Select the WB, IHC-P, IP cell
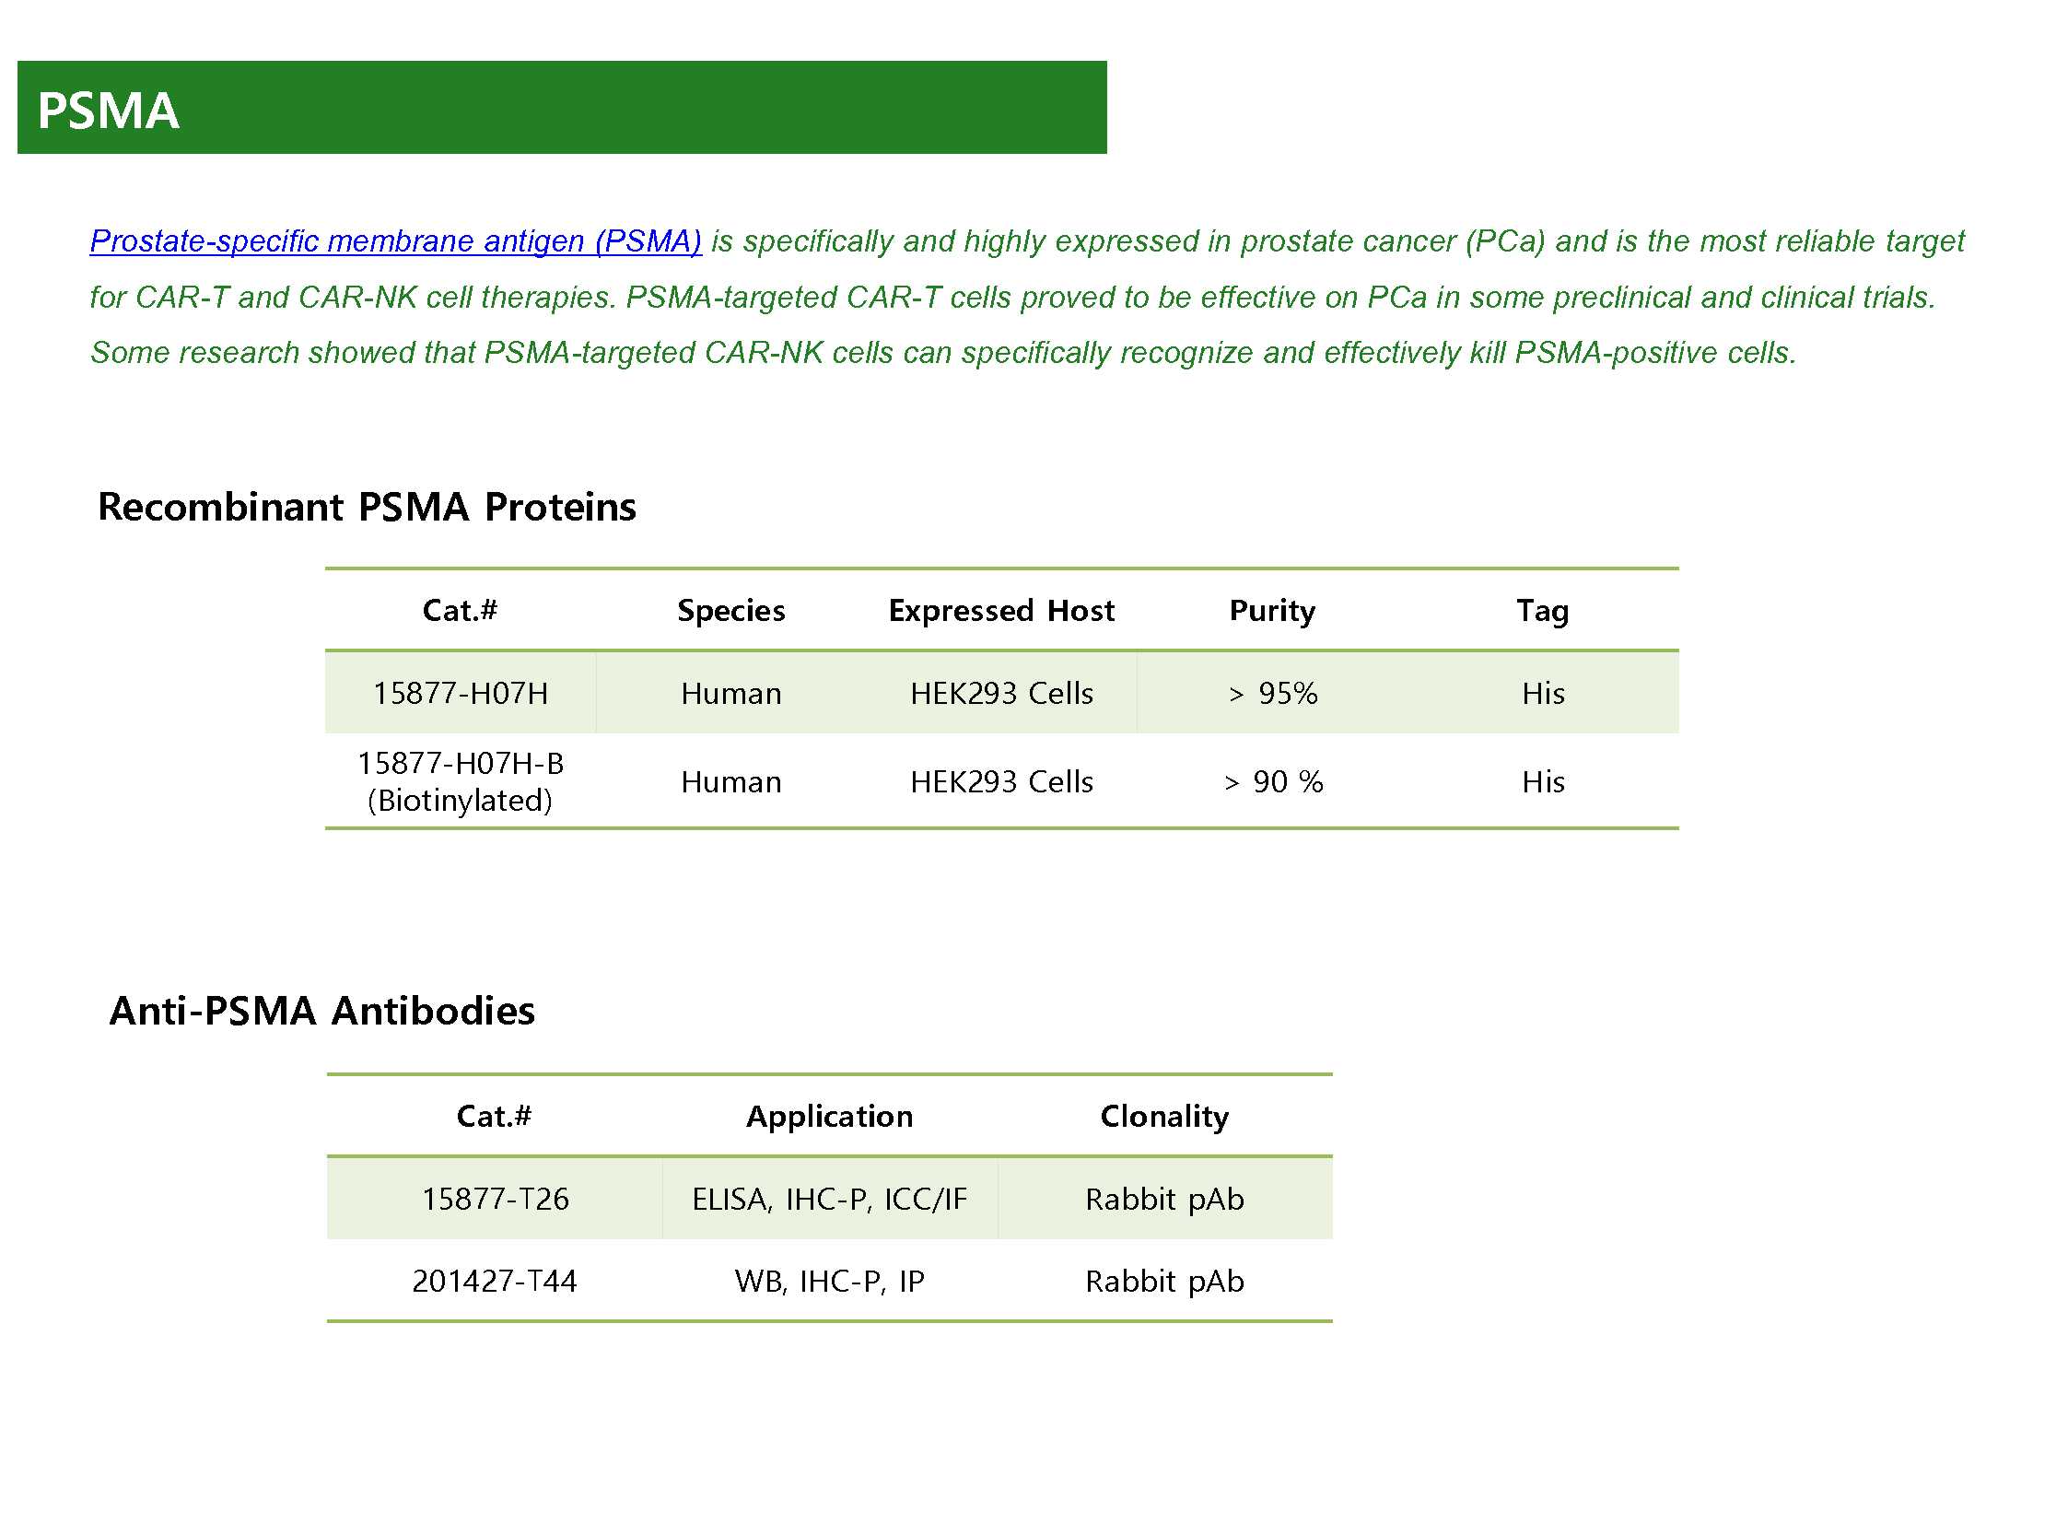Image resolution: width=2056 pixels, height=1523 pixels. pyautogui.click(x=829, y=1281)
